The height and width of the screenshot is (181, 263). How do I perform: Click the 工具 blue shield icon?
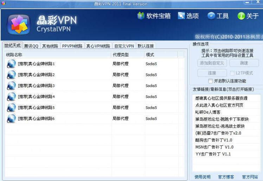pyautogui.click(x=211, y=16)
